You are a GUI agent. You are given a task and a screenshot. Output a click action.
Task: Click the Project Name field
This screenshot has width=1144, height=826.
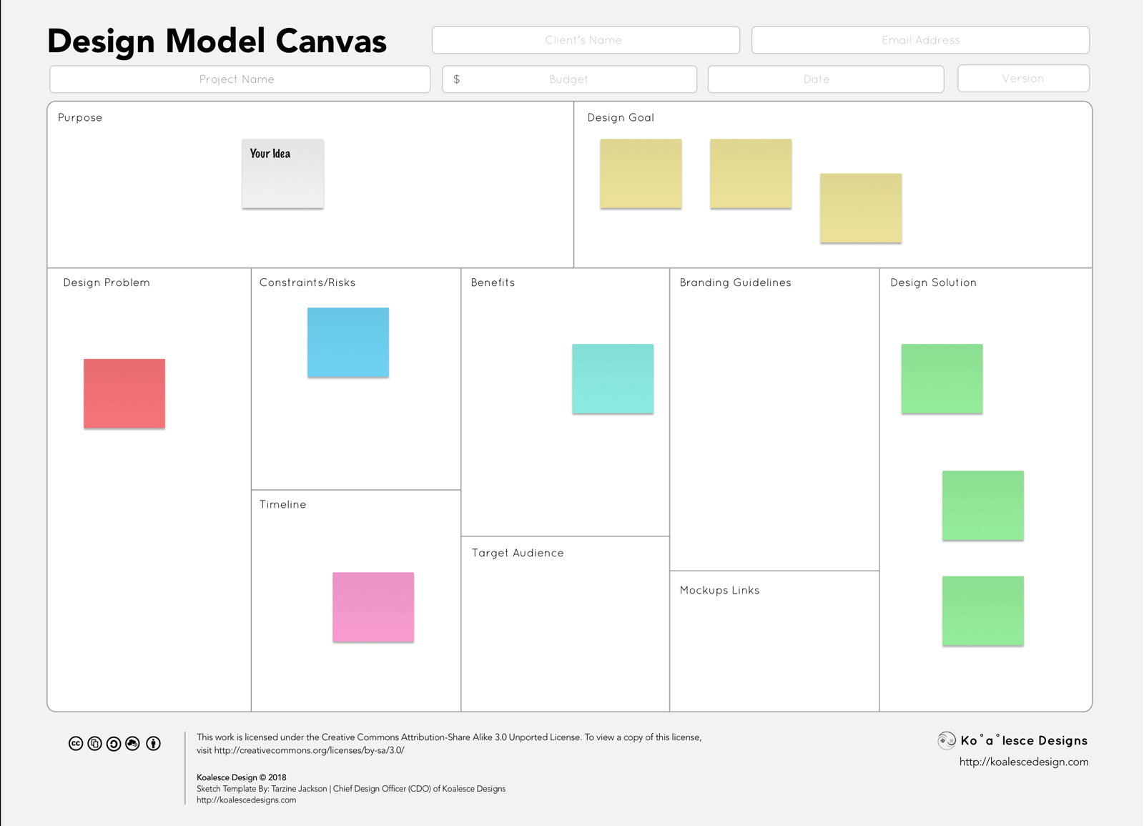[x=239, y=79]
